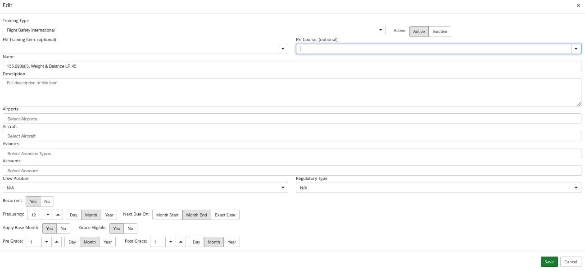Screen dimensions: 585x271
Task: Click the Pre Grace decrease arrow
Action: [x=46, y=242]
